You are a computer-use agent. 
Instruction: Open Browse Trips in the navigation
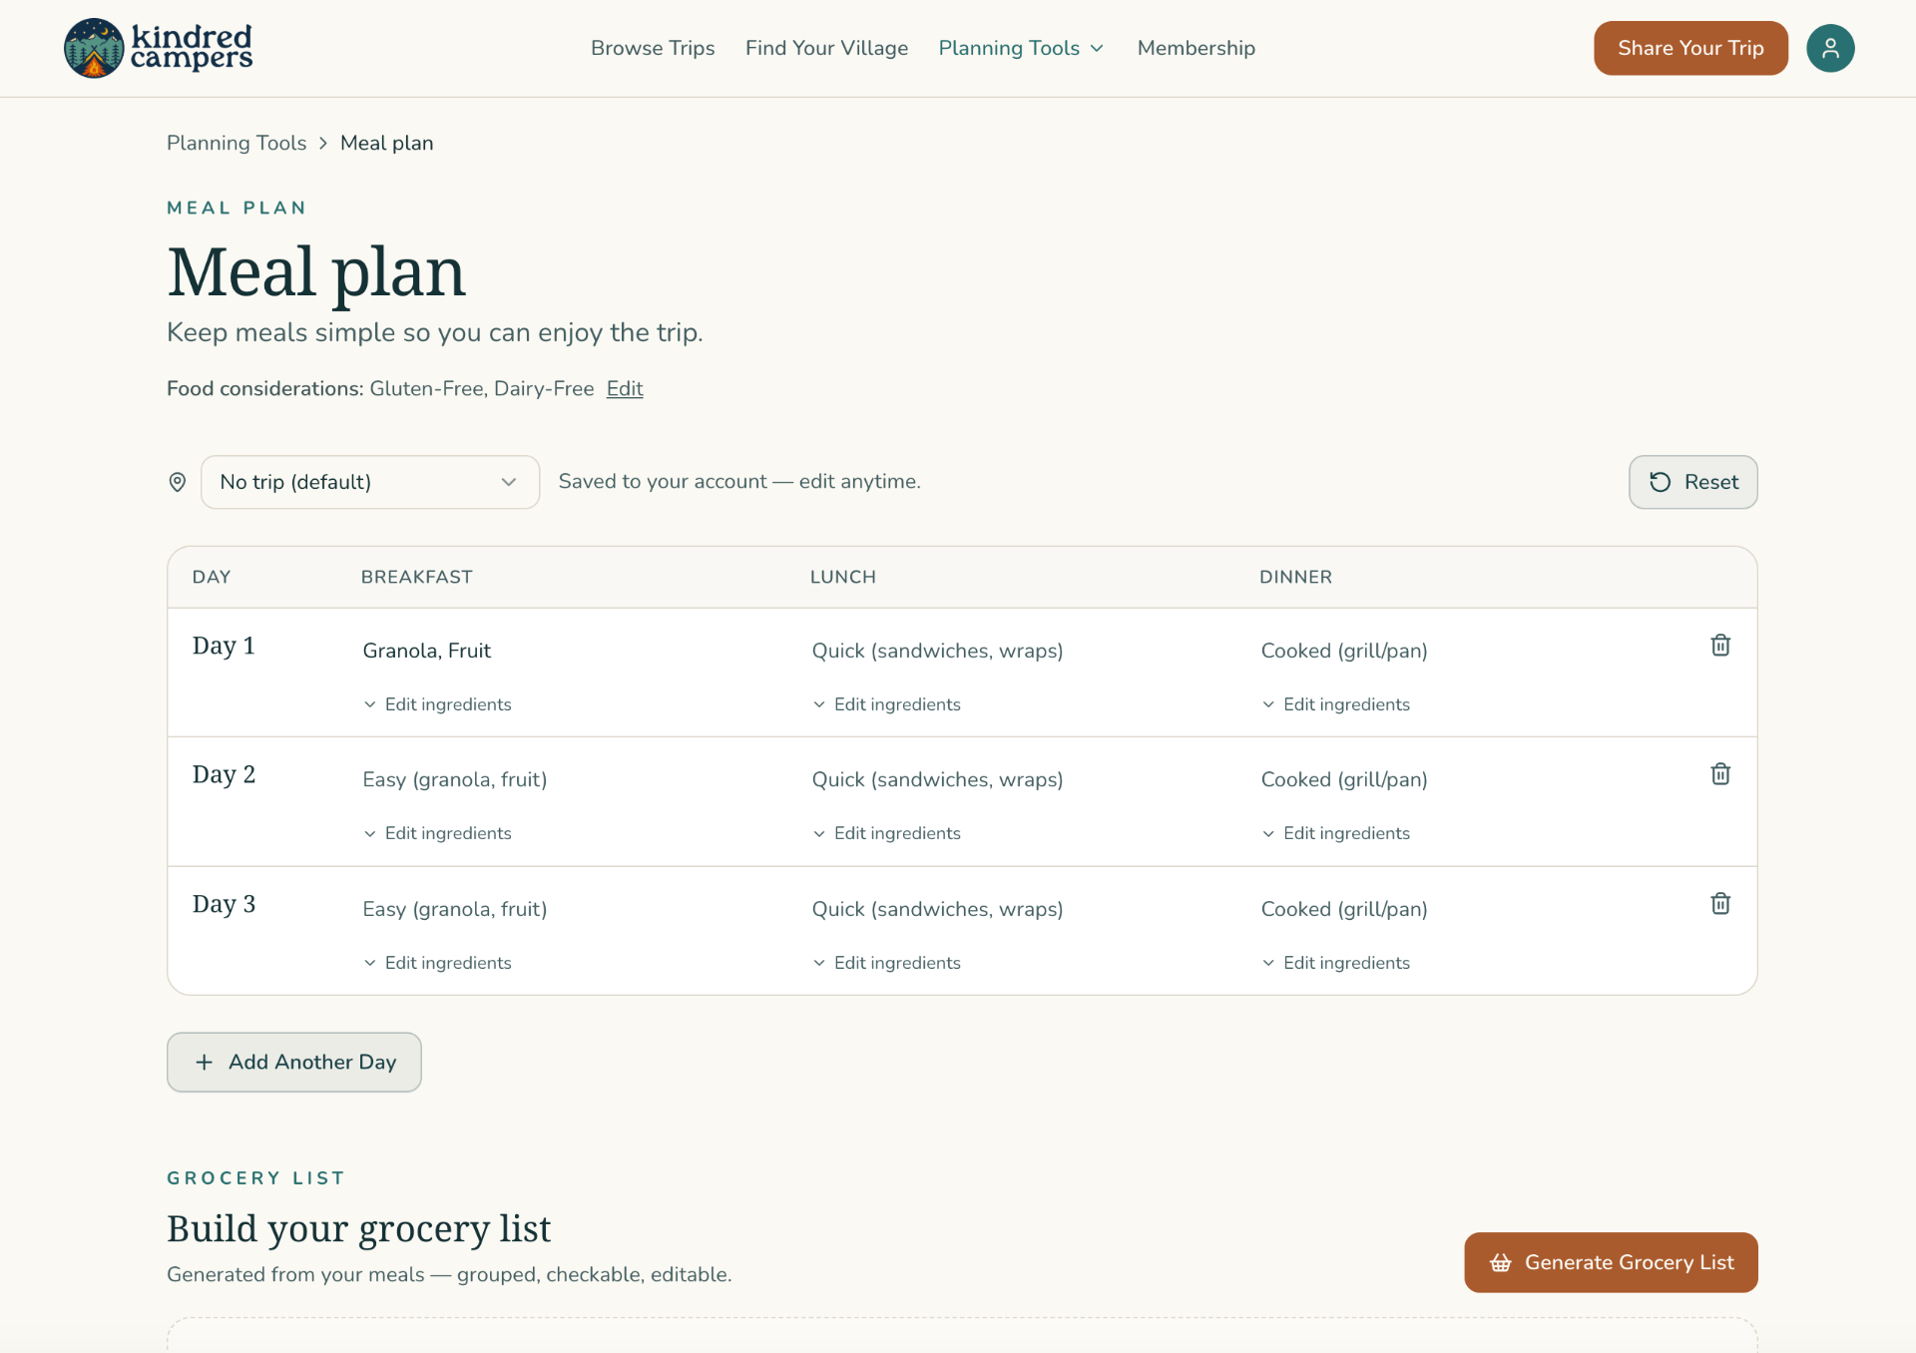653,48
